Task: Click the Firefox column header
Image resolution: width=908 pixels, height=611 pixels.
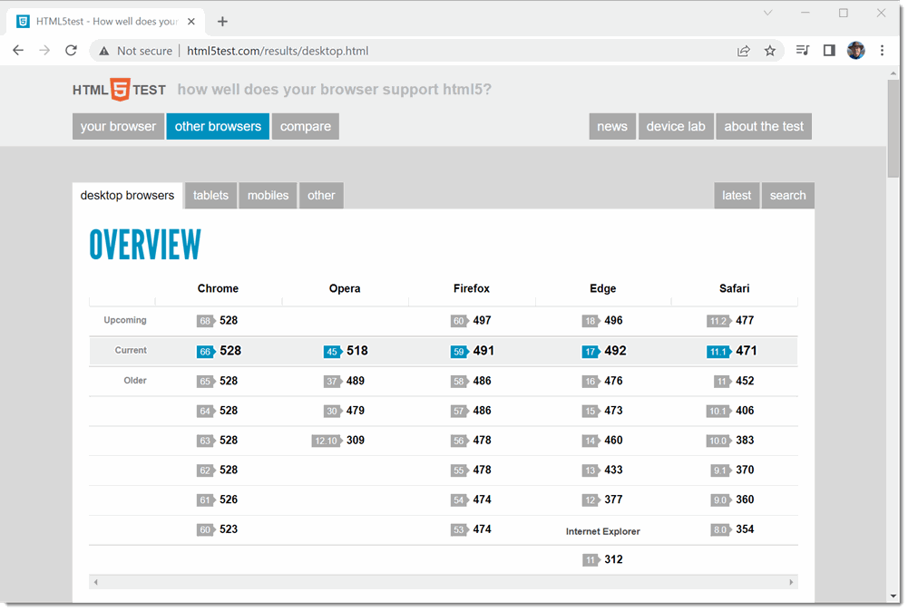Action: click(x=472, y=288)
